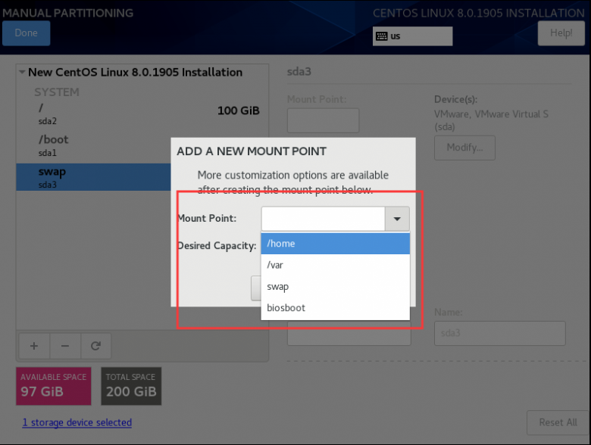
Task: Collapse New CentOS Linux 8.0.1905 Installation tree
Action: coord(22,72)
